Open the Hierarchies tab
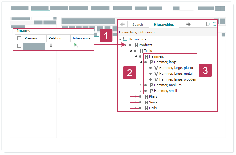The width and height of the screenshot is (236, 155). pos(164,25)
